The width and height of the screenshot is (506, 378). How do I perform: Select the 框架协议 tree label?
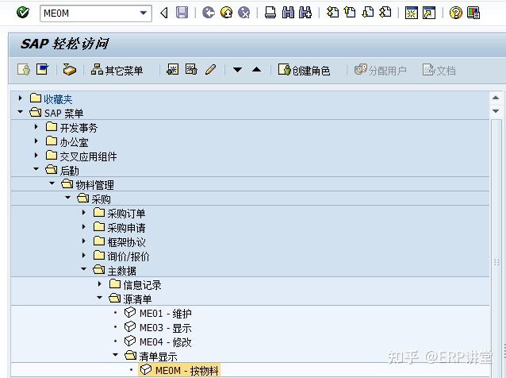pos(126,242)
